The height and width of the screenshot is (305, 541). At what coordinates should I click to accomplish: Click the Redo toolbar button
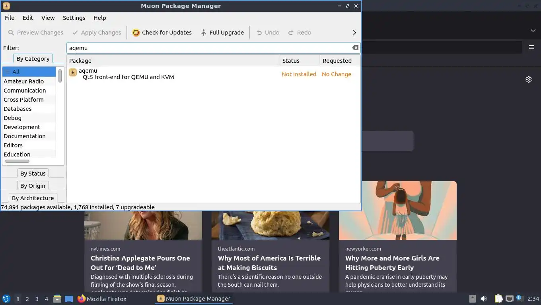(x=300, y=33)
